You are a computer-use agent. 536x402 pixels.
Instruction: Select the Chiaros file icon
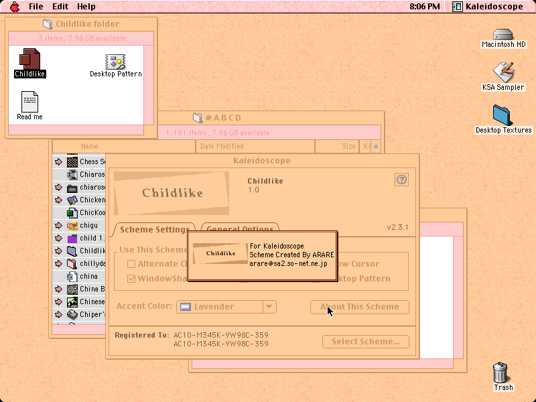[72, 175]
